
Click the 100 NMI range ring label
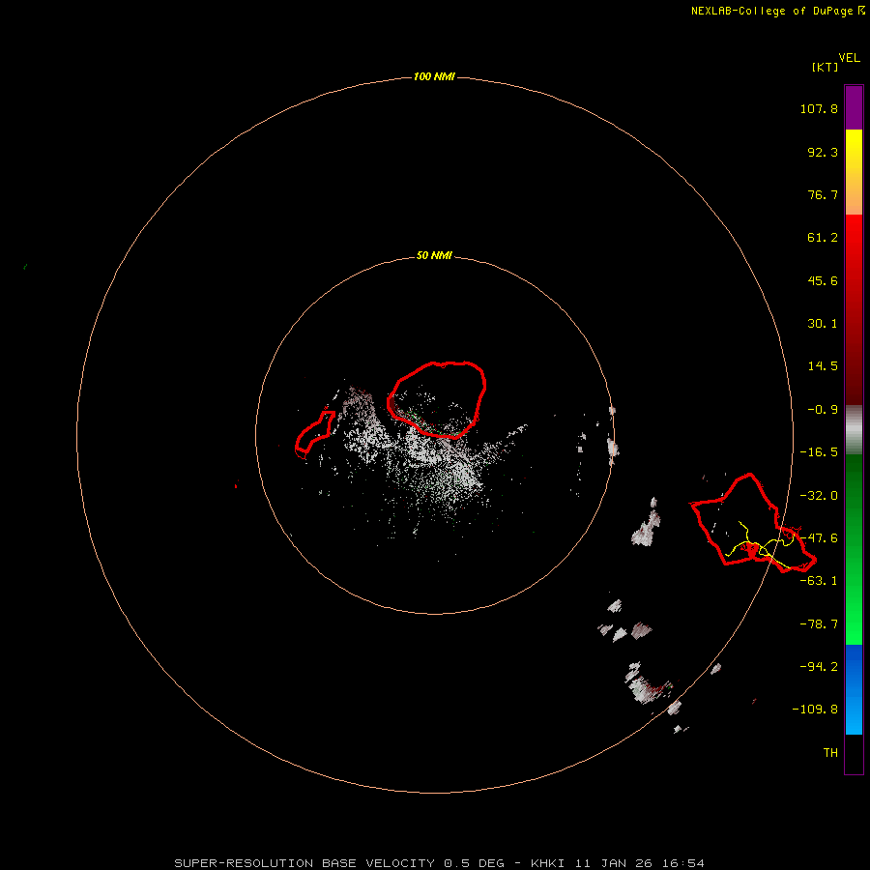pos(434,76)
